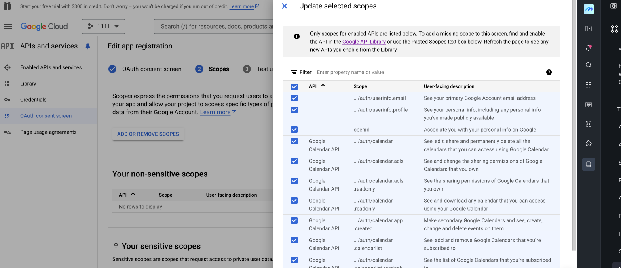Open notifications bell in dark sidebar
This screenshot has height=268, width=621.
(x=589, y=48)
